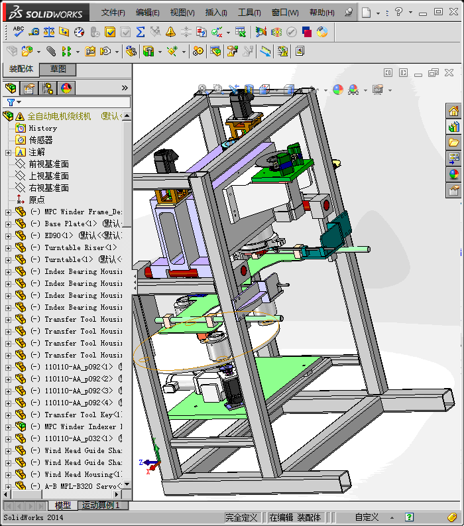Open AssemblyXpert warning icon
Screen dimensions: 464x526
282,51
